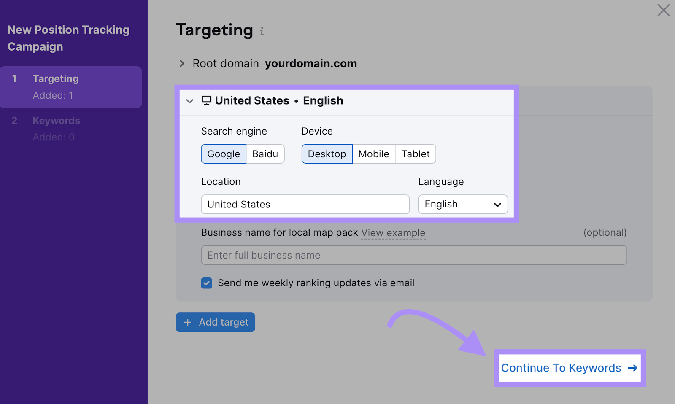
Task: Open the View example link
Action: (393, 232)
